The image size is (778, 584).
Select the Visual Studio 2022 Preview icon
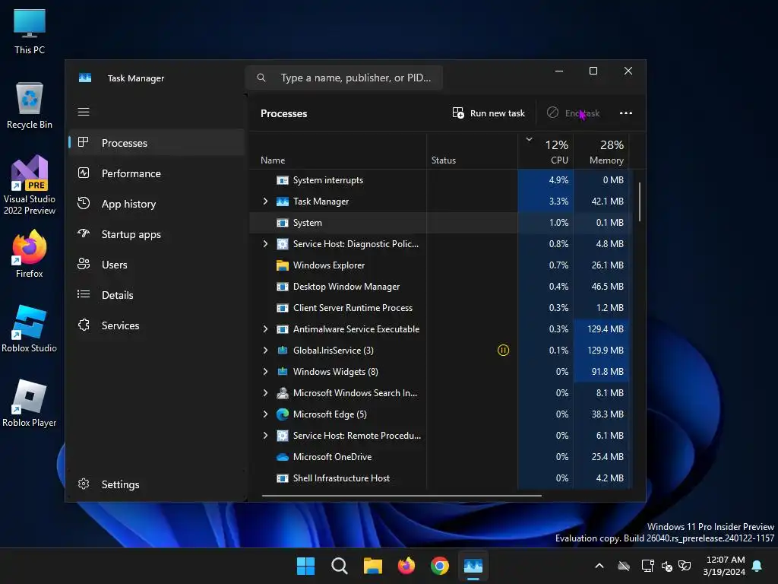tap(30, 186)
